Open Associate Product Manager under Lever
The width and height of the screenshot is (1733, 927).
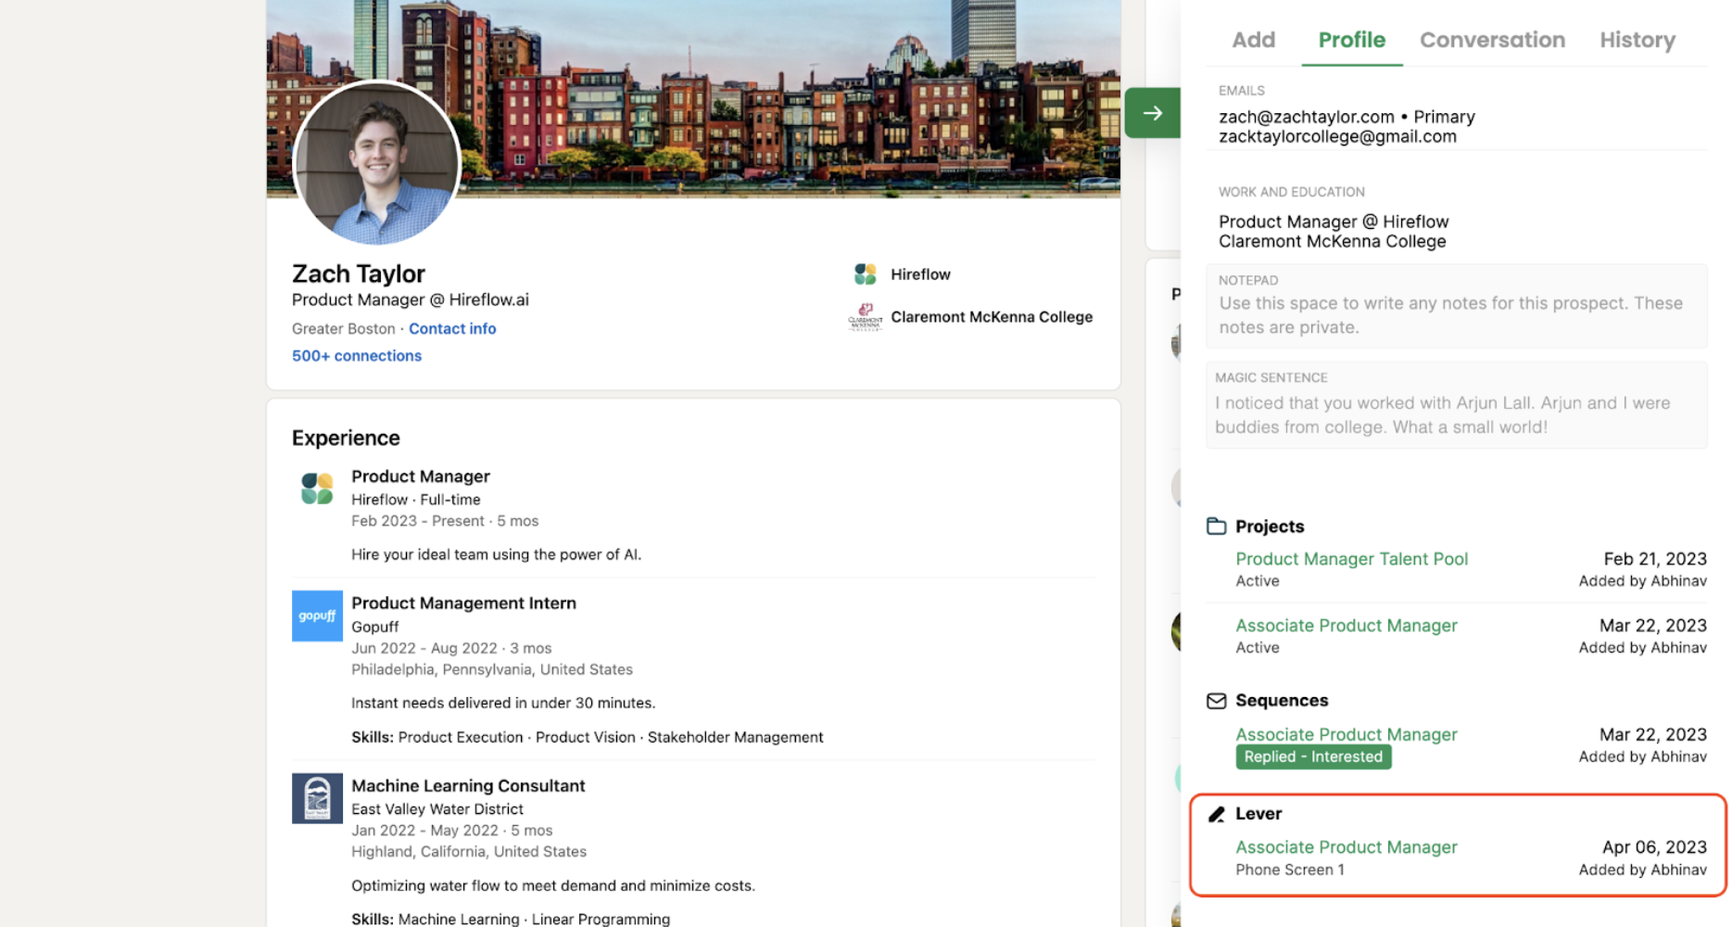pos(1346,847)
